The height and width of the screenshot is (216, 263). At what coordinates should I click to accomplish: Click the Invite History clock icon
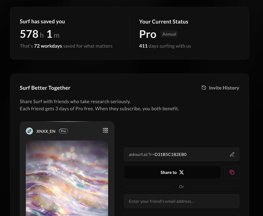(204, 87)
